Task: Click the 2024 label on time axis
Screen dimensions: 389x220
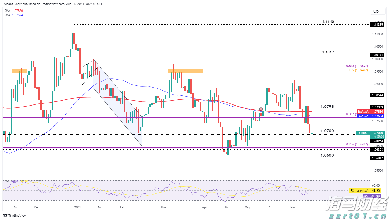Action: pyautogui.click(x=77, y=207)
